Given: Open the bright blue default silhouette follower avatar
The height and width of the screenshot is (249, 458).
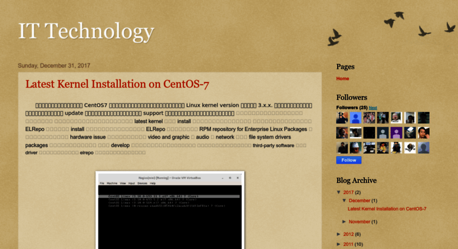Looking at the screenshot, I should coord(355,118).
